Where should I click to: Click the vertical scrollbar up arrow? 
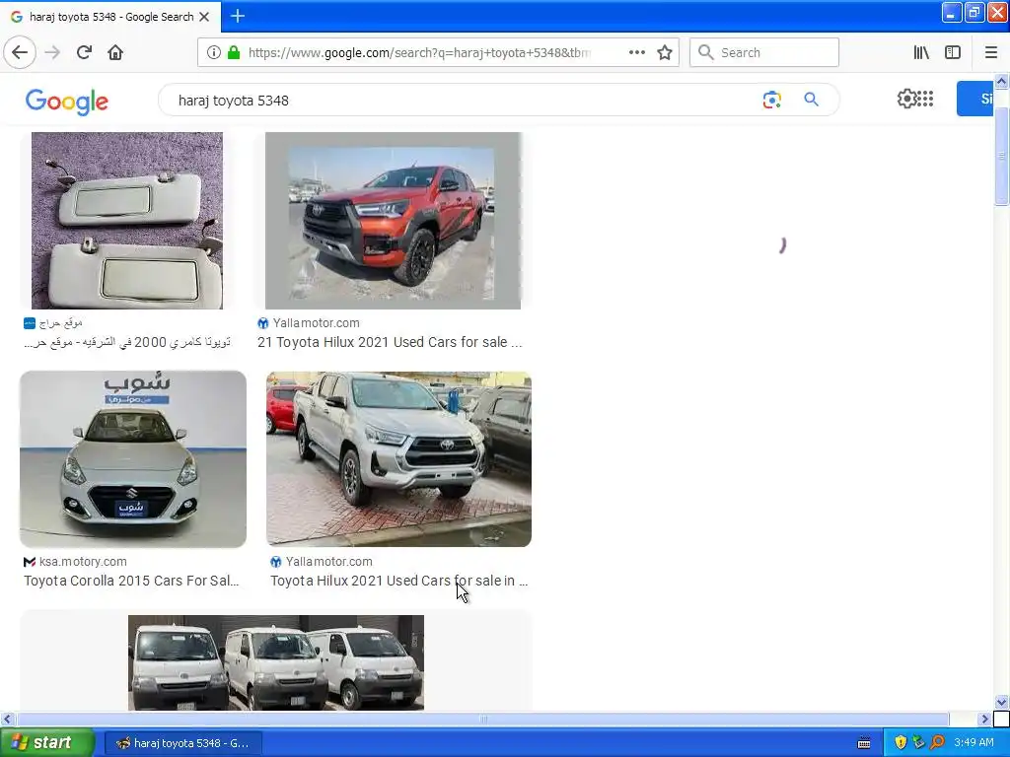pos(1001,82)
